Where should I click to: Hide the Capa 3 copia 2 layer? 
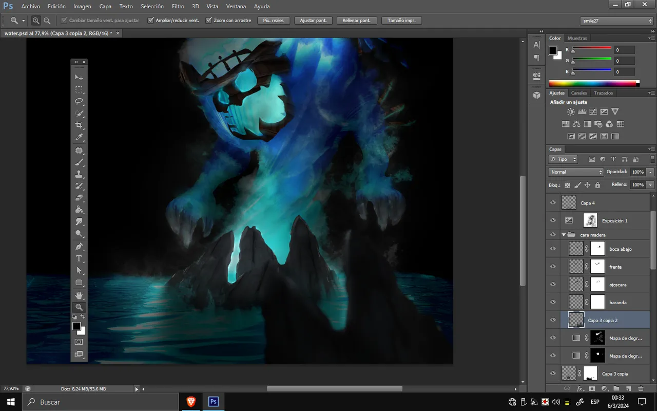[553, 320]
